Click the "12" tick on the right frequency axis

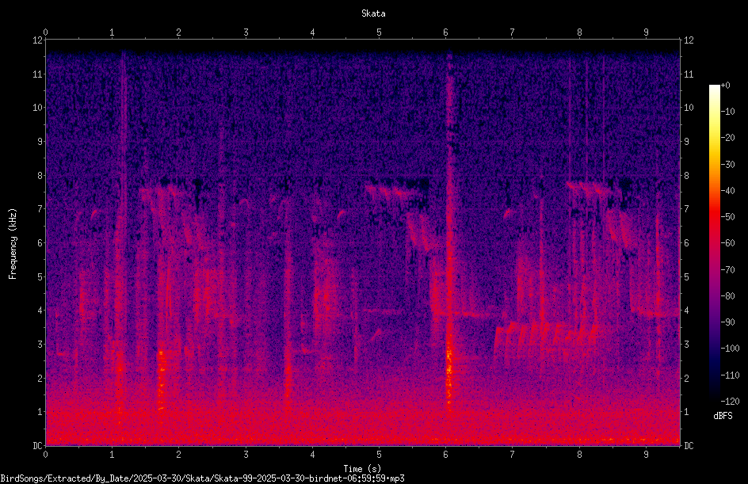[x=689, y=40]
